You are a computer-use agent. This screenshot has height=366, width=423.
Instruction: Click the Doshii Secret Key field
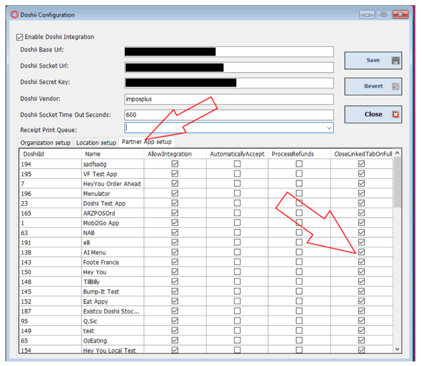click(229, 83)
